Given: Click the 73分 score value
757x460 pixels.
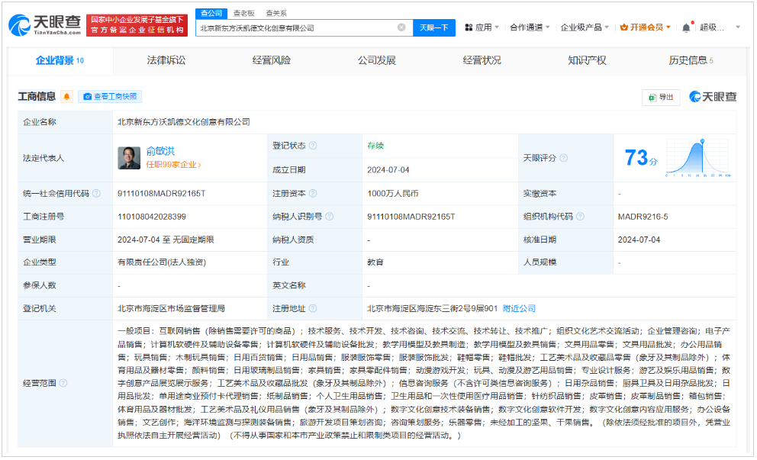Looking at the screenshot, I should [641, 158].
